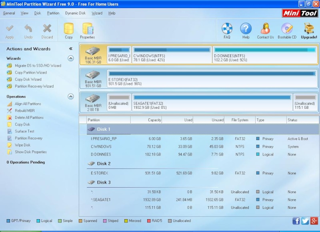Screen dimensions: 320x232
Task: Select the Disk 1 header row
Action: click(x=203, y=129)
